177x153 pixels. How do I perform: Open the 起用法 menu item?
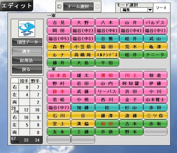click(x=27, y=60)
